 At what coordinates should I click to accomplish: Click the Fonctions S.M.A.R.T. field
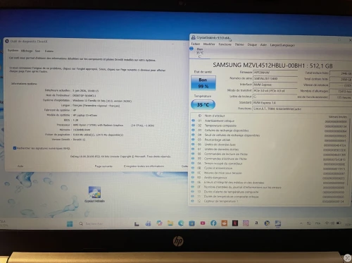302,109
